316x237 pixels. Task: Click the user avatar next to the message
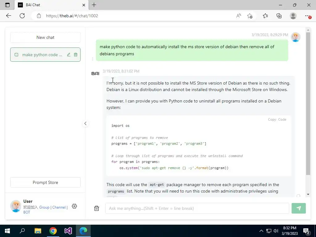pos(296,37)
